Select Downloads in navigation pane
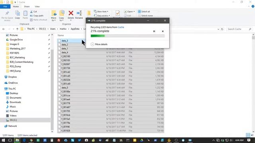This screenshot has height=143, width=255. point(15,102)
